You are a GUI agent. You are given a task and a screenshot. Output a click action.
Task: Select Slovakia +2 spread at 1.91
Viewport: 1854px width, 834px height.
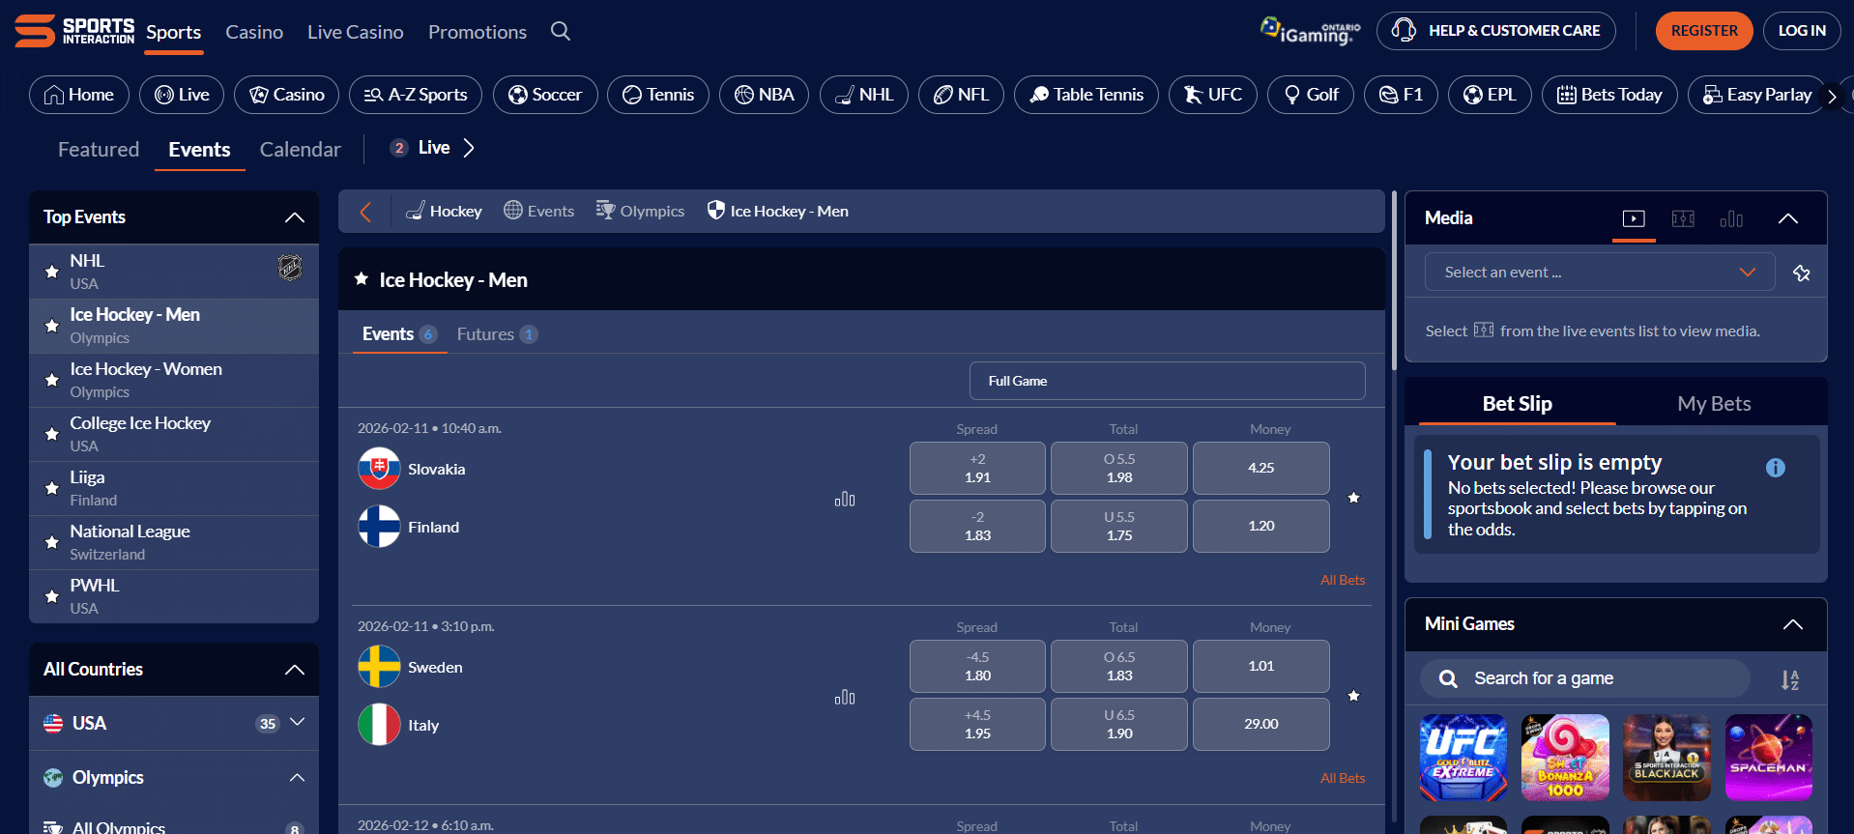pyautogui.click(x=977, y=468)
